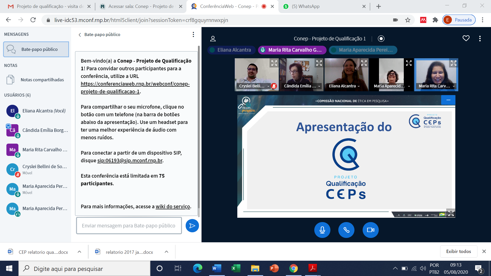Close the downloads bar
Image resolution: width=491 pixels, height=276 pixels.
coord(484,251)
